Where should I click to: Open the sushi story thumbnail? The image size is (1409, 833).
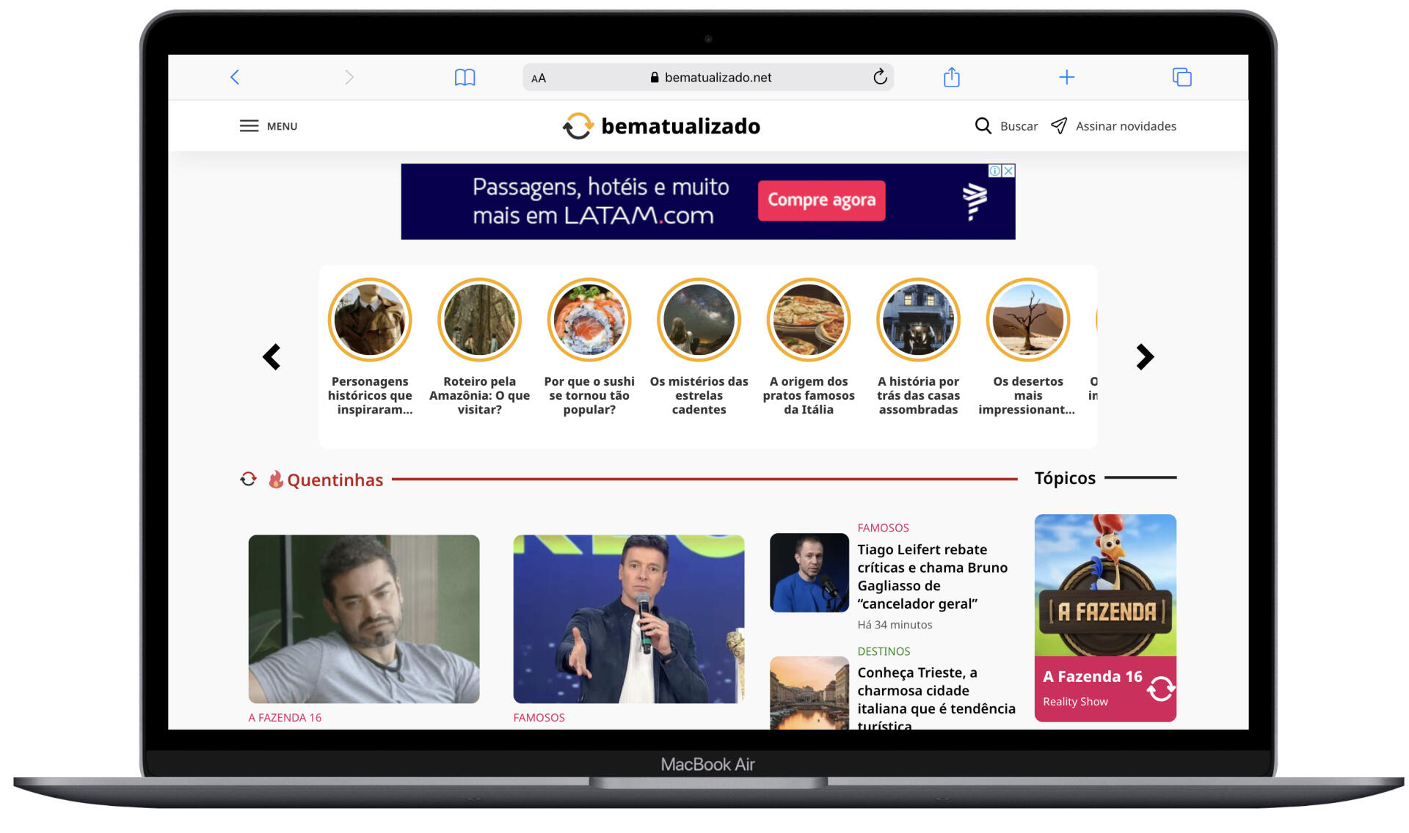click(589, 320)
